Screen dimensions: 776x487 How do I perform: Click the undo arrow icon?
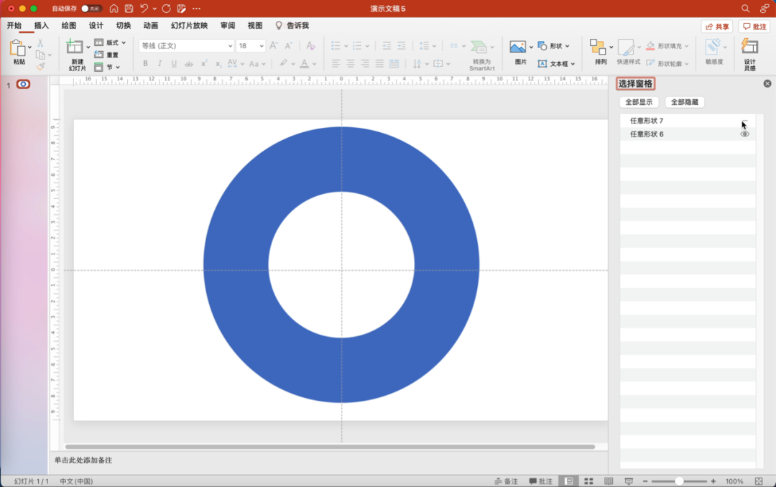tap(144, 9)
